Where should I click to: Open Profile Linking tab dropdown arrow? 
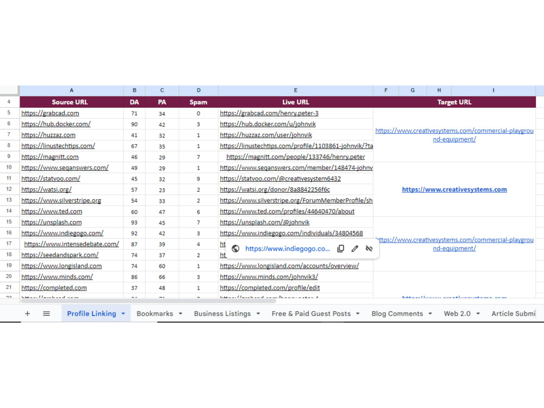click(123, 314)
